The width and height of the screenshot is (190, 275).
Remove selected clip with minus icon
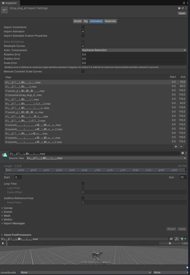pos(181,147)
